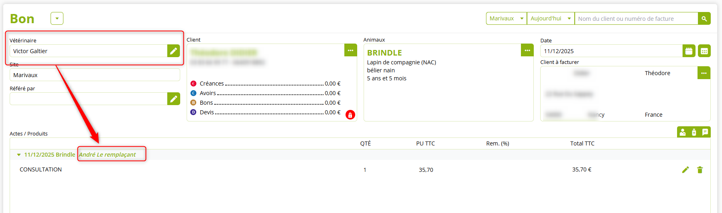722x213 pixels.
Task: Click the pencil icon beside Référé par
Action: [x=173, y=99]
